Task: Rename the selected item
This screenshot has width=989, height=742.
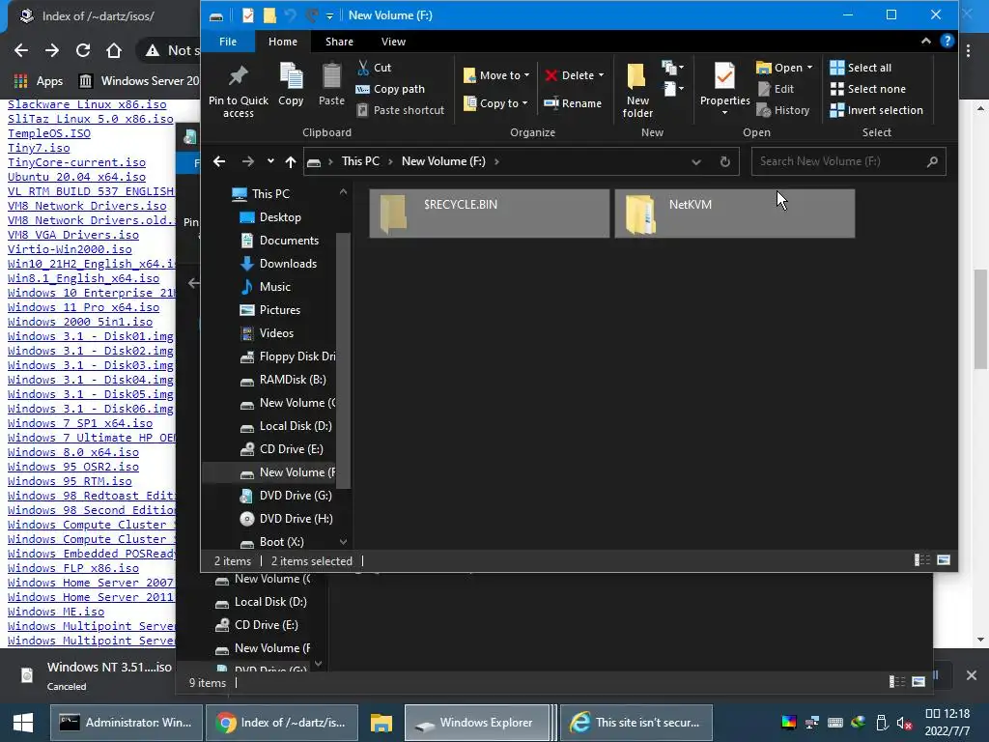Action: coord(573,102)
